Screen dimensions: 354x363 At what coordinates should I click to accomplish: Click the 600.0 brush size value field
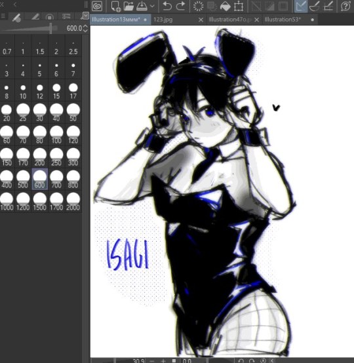pyautogui.click(x=74, y=28)
